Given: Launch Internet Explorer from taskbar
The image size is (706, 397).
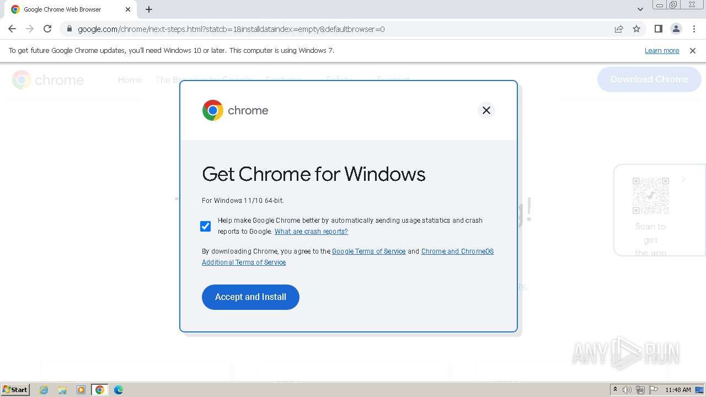Looking at the screenshot, I should [x=44, y=390].
